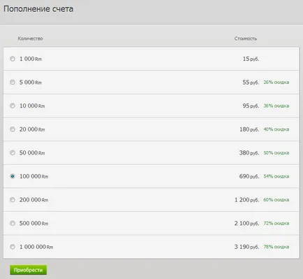Click the 5 000 Rm amount text
This screenshot has height=279, width=303.
(31, 83)
